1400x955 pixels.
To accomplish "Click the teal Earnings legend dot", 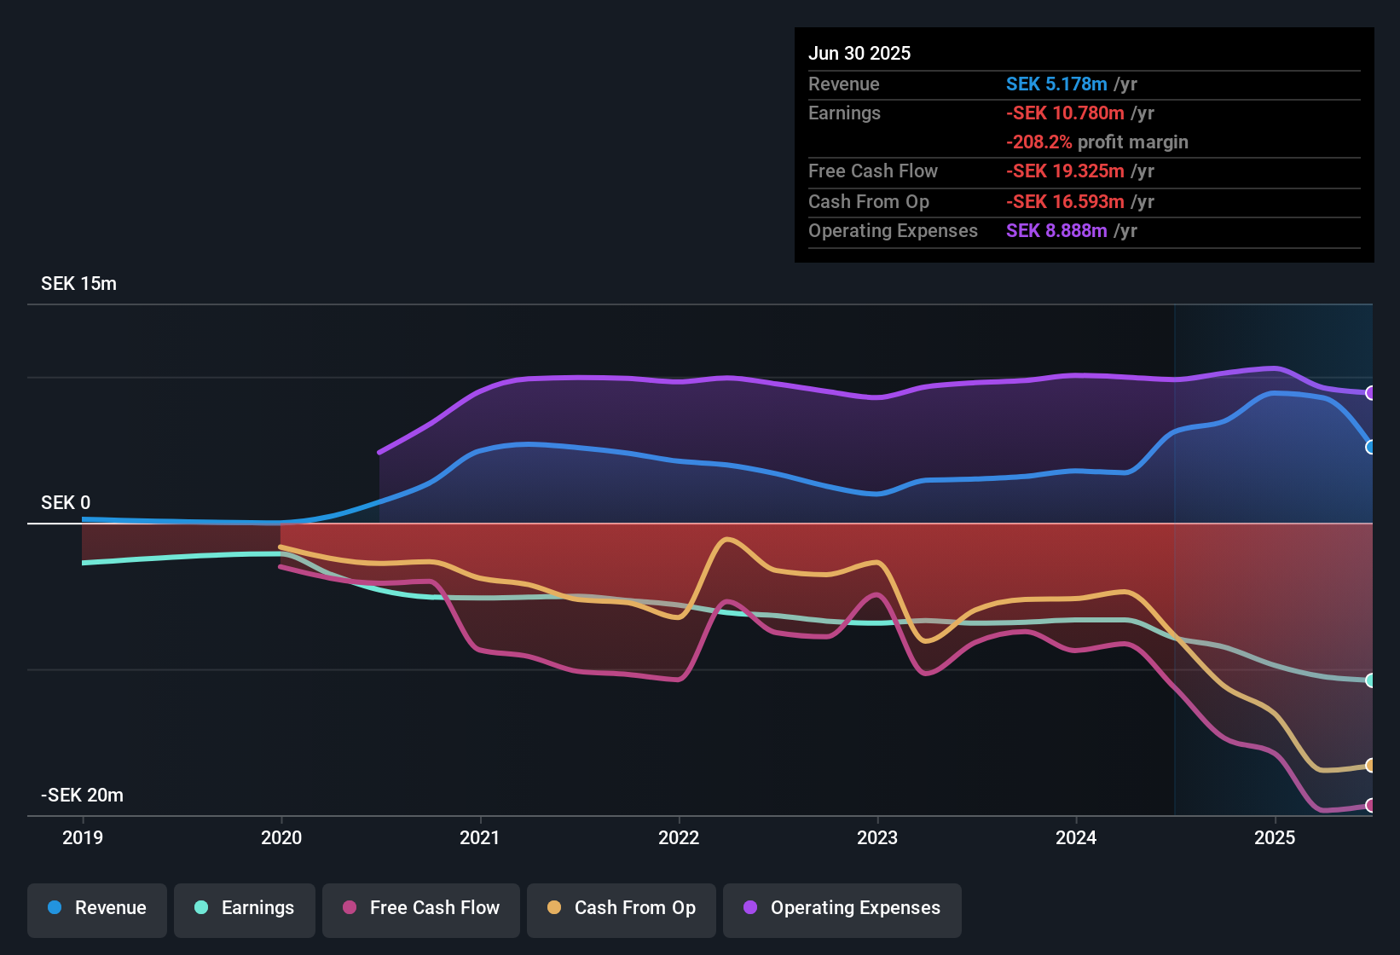I will (201, 908).
